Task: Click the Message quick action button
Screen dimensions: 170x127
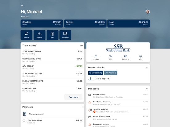Action: tap(65, 35)
